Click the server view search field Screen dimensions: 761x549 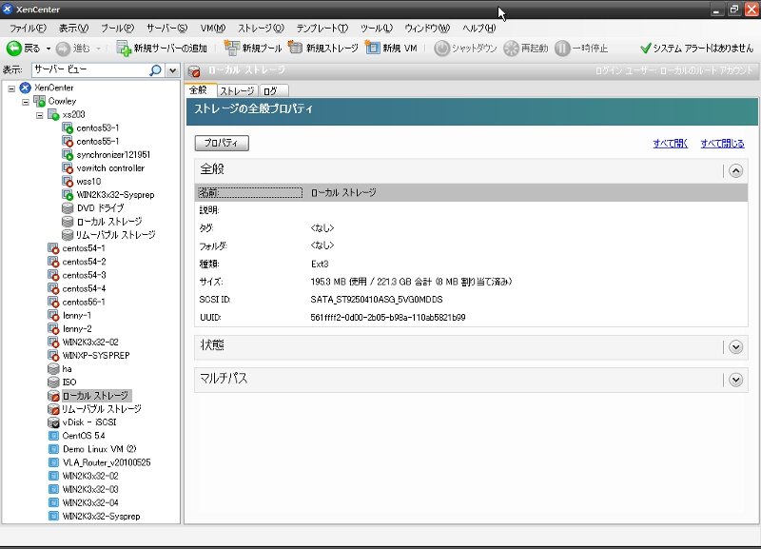coord(90,70)
